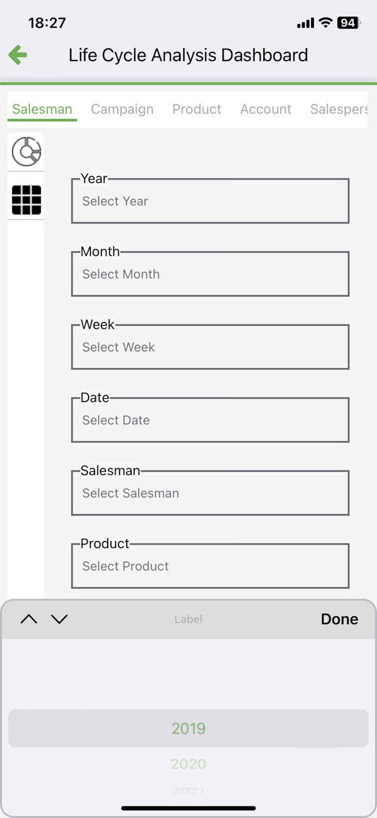
Task: Open the Select Product dropdown
Action: tap(210, 566)
